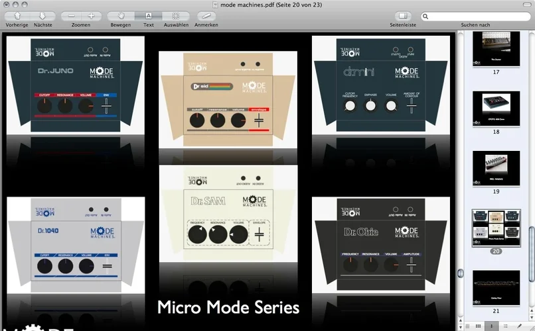The image size is (535, 331).
Task: Click the Dr.JUNO box image
Action: pyautogui.click(x=76, y=85)
